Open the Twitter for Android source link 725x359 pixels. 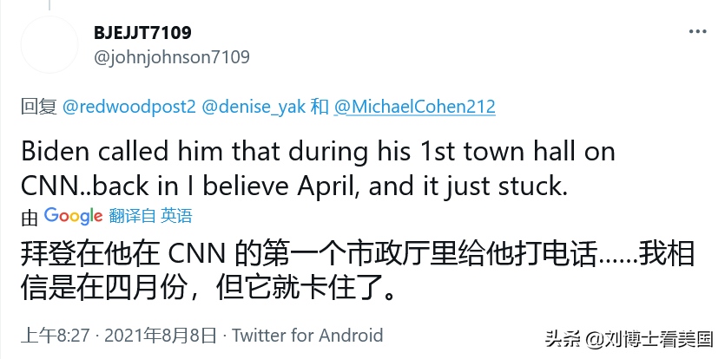pyautogui.click(x=307, y=335)
